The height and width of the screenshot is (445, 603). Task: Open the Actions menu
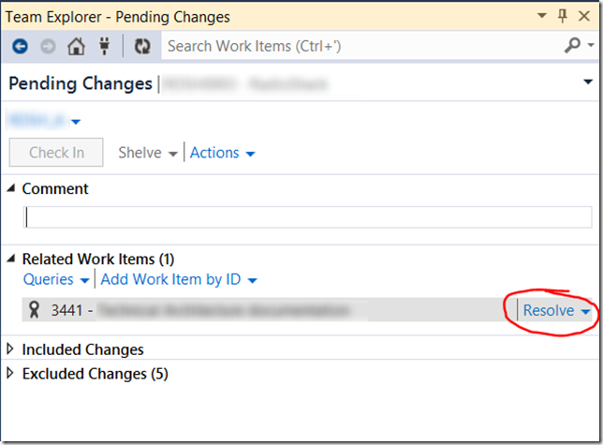coord(222,153)
